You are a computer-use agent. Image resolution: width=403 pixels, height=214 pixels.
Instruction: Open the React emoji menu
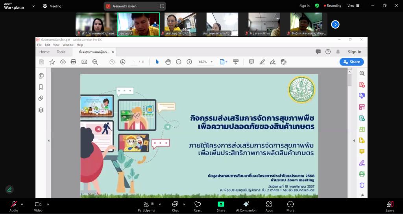point(198,206)
